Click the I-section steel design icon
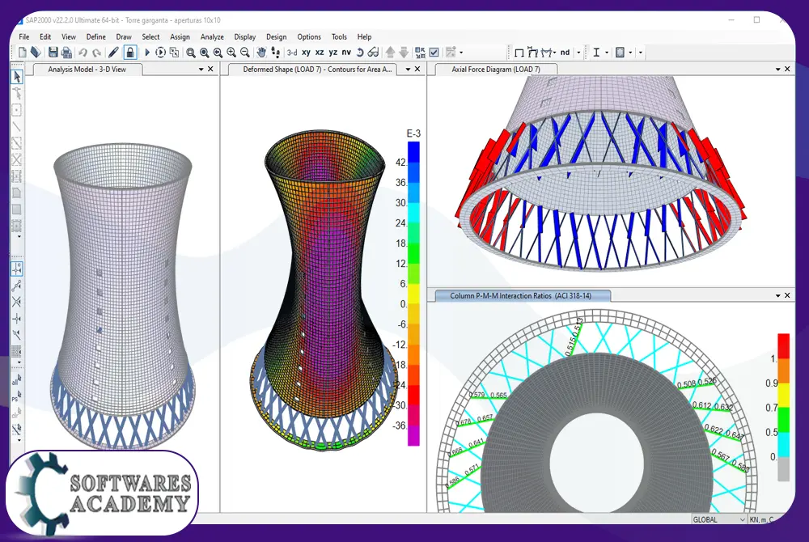809x542 pixels. [x=596, y=52]
